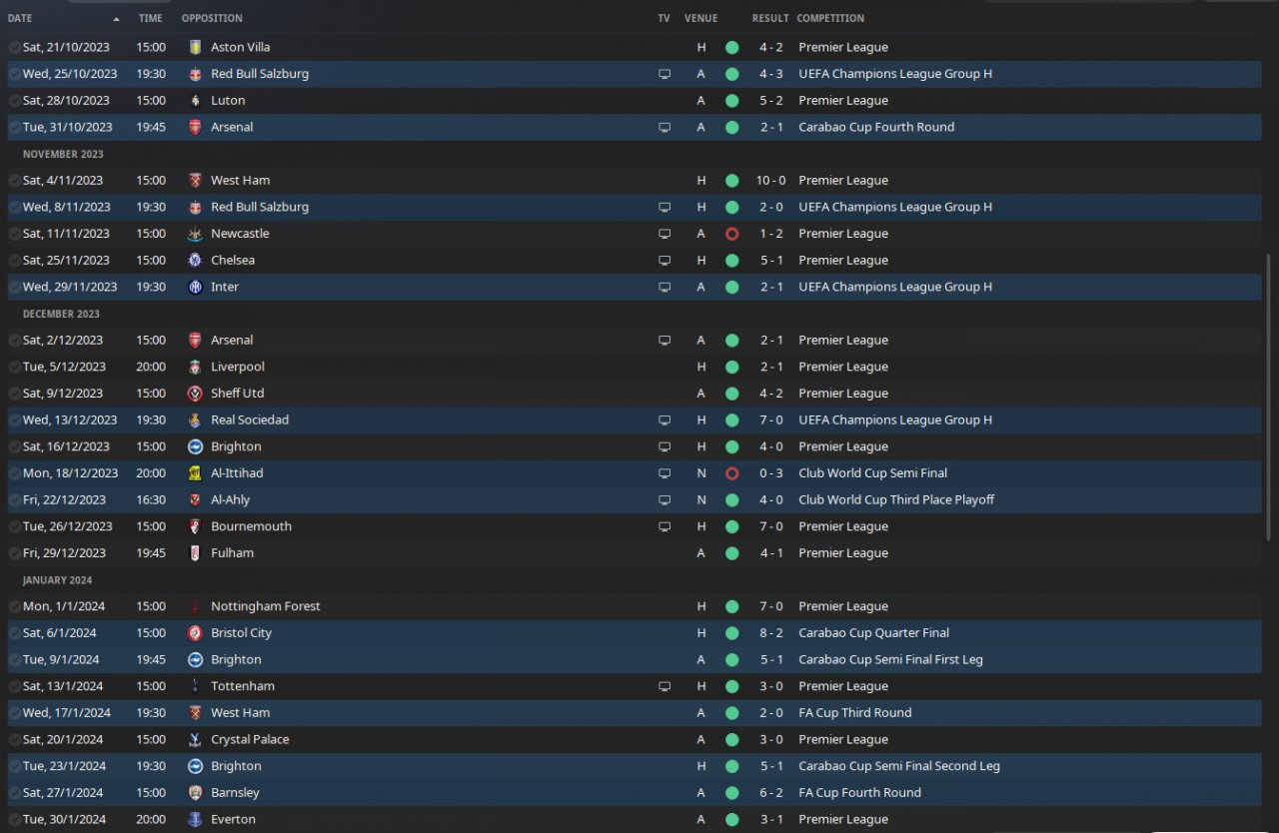Open the Liverpool team link
Image resolution: width=1279 pixels, height=833 pixels.
[238, 367]
